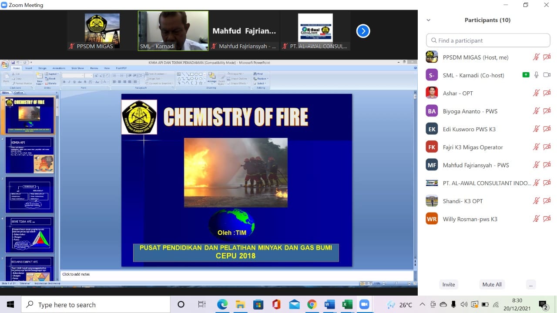Viewport: 557px width, 313px height.
Task: Apply Bold formatting in Font group
Action: (x=64, y=82)
